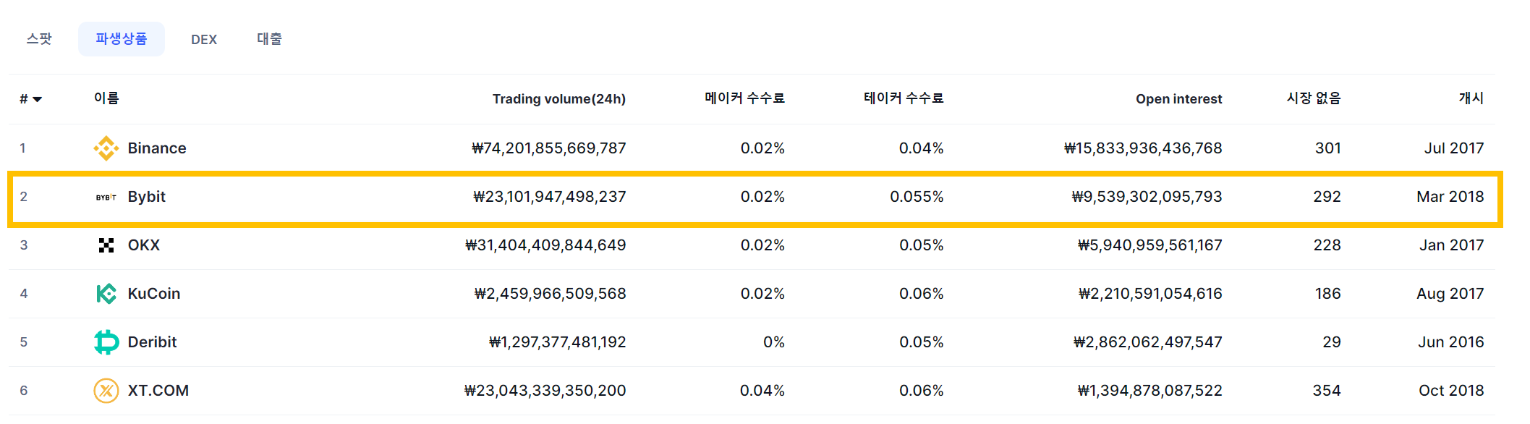
Task: Click the KuCoin logo icon
Action: pos(106,294)
